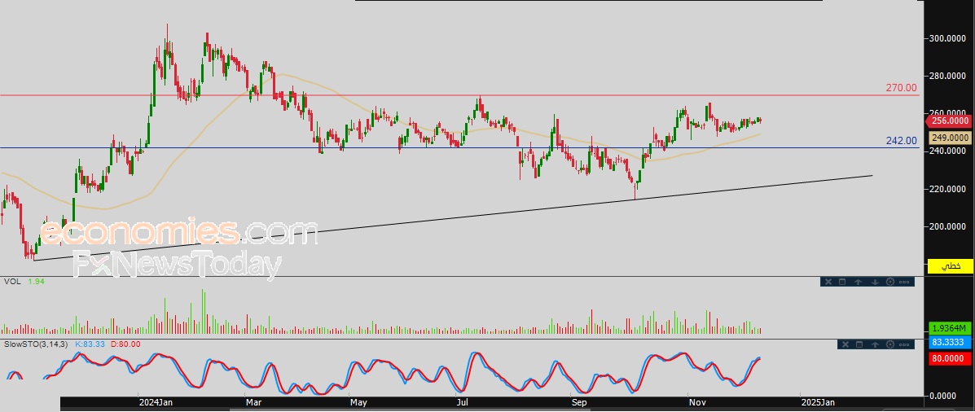
Task: Click the Jul time axis marker
Action: point(462,403)
